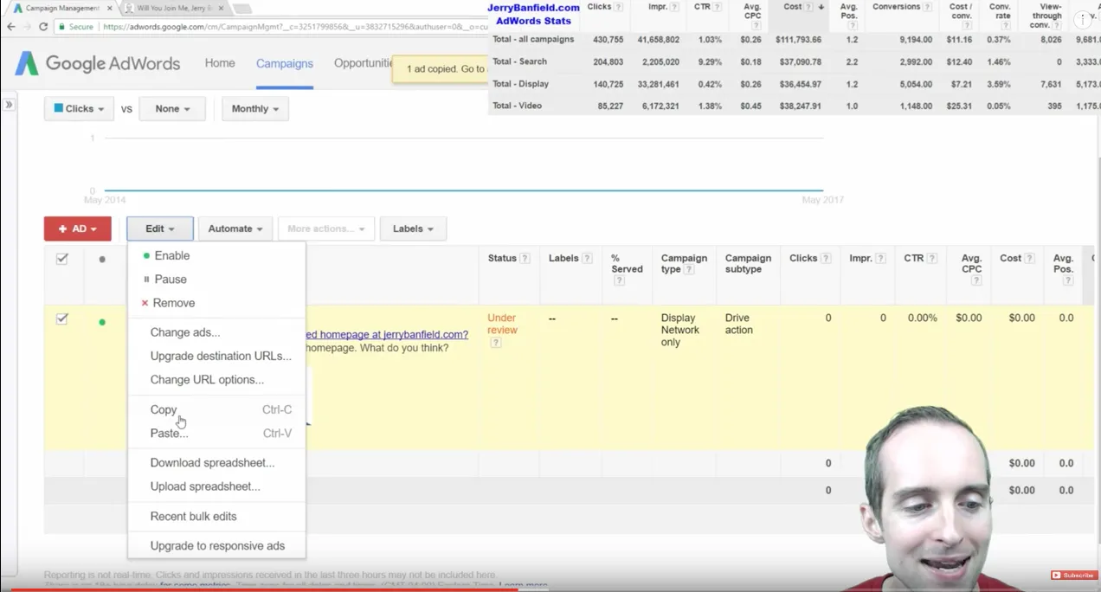This screenshot has width=1101, height=592.
Task: Uncheck the ad row checkbox
Action: (62, 319)
